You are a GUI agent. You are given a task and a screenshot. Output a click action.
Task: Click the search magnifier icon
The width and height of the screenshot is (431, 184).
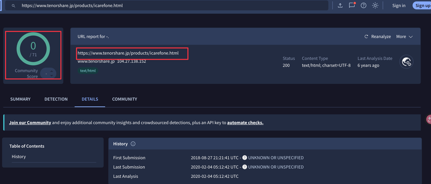pos(13,6)
